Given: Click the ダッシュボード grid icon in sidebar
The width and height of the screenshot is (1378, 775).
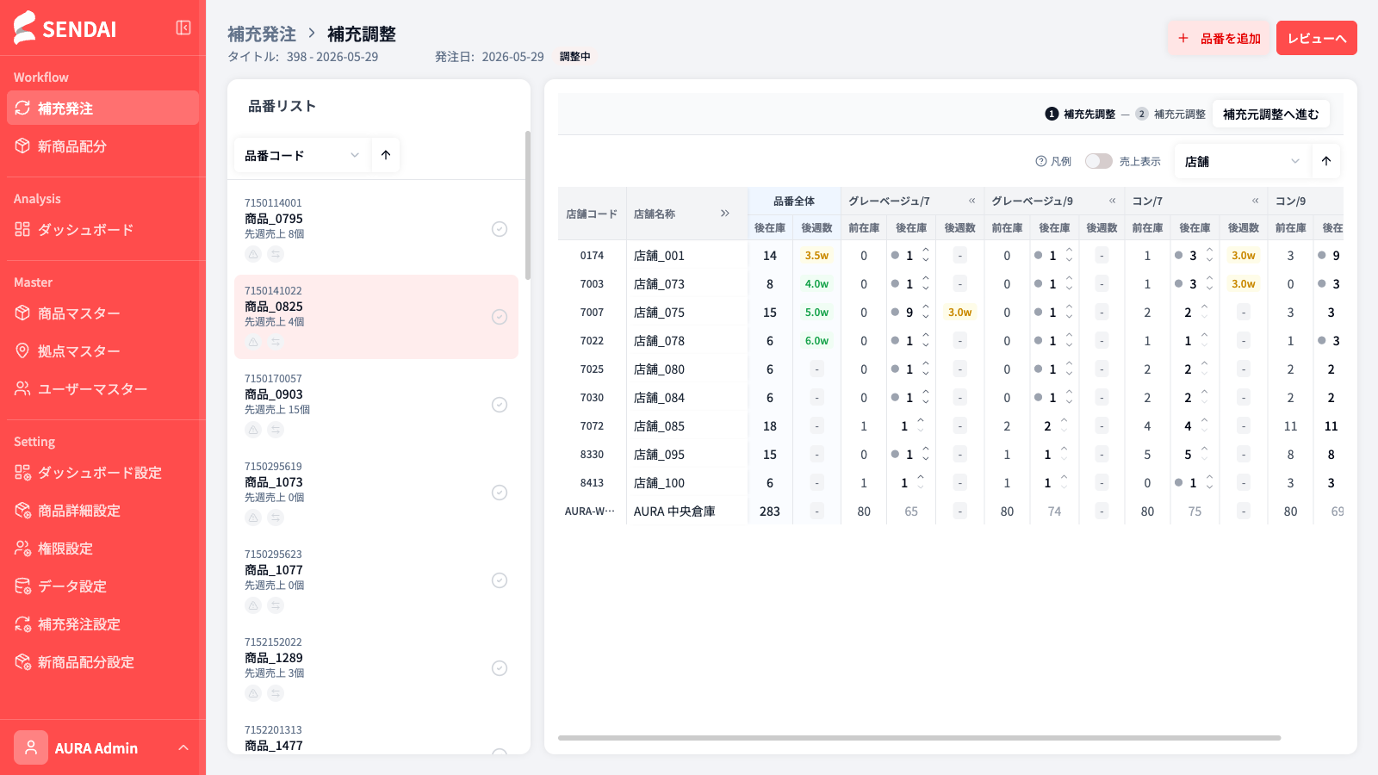Looking at the screenshot, I should (22, 229).
